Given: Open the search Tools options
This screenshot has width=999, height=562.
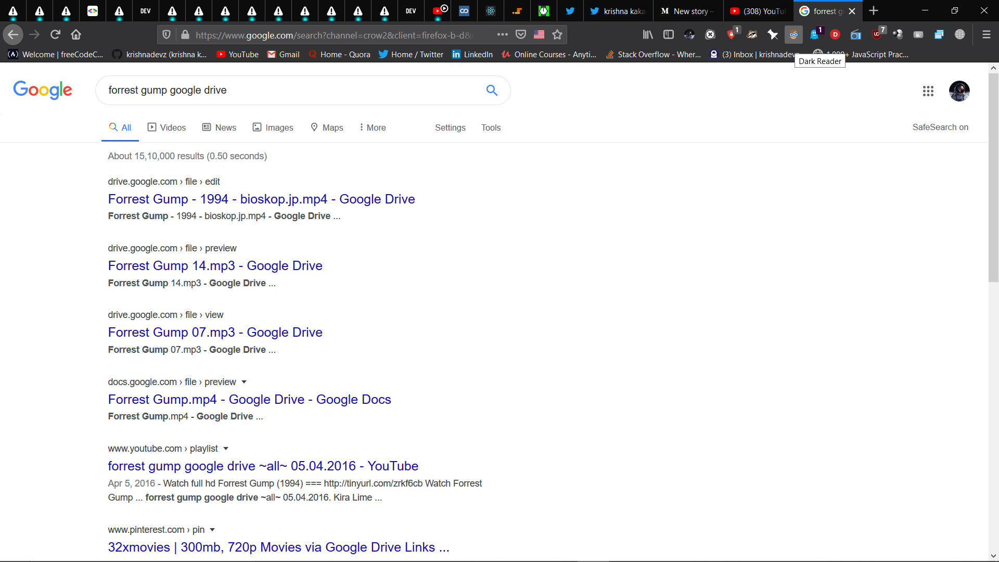Looking at the screenshot, I should [x=491, y=127].
